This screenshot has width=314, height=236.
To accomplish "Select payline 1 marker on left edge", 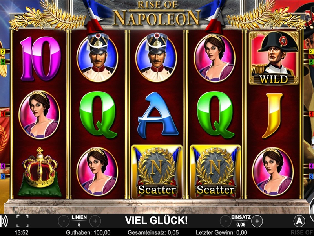I will (x=3, y=114).
